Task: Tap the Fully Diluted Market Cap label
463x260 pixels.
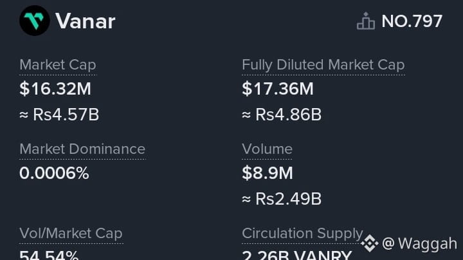Action: point(323,65)
